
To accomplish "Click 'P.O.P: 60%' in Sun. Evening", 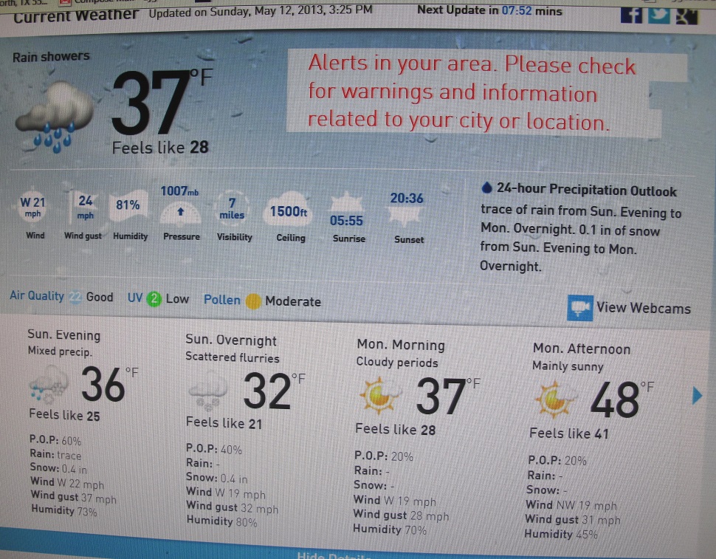I will click(55, 440).
